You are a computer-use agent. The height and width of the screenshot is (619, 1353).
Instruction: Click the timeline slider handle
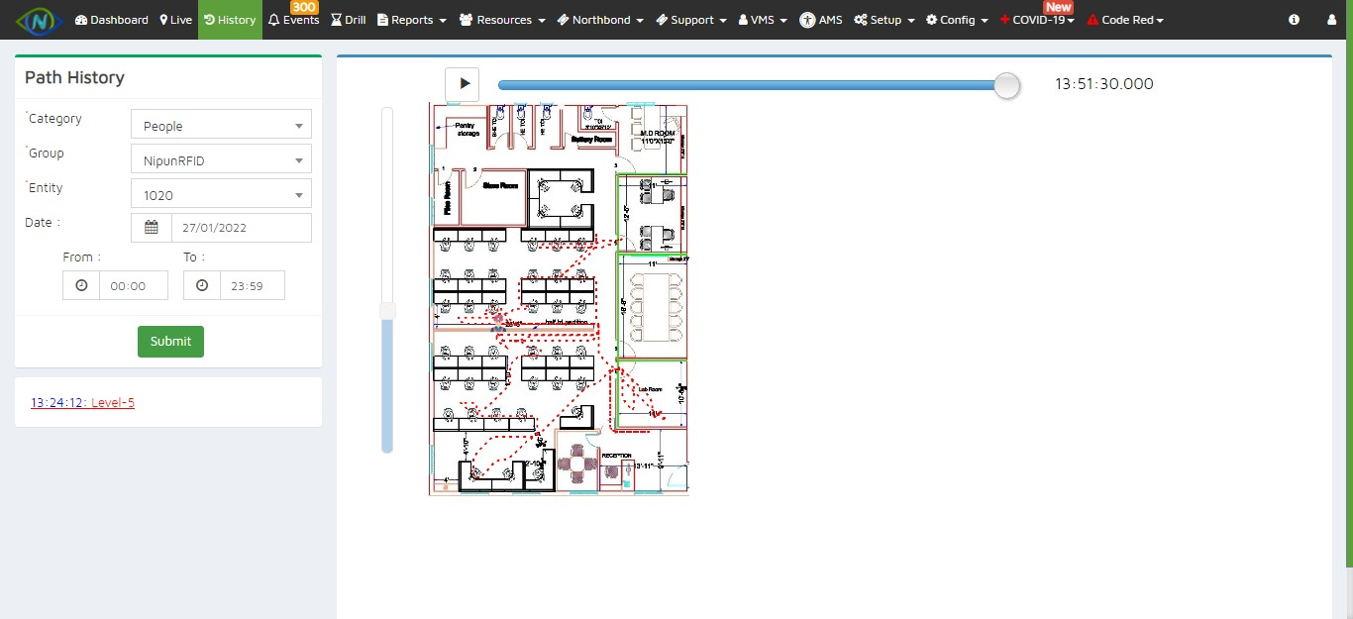[x=1006, y=85]
